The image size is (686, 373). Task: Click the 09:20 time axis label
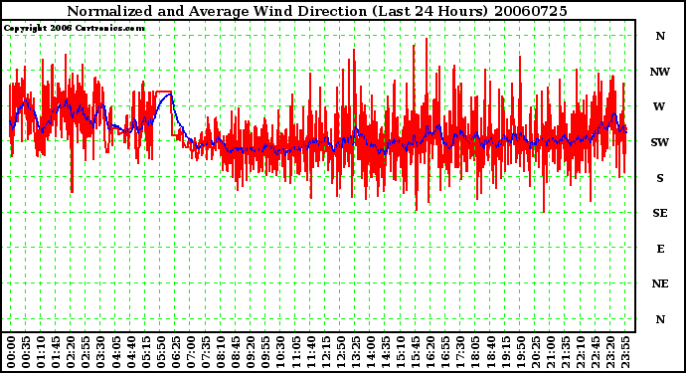pos(251,352)
